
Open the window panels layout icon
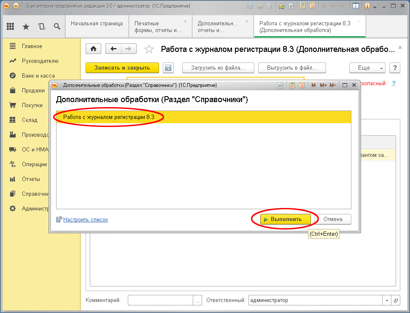pyautogui.click(x=356, y=6)
